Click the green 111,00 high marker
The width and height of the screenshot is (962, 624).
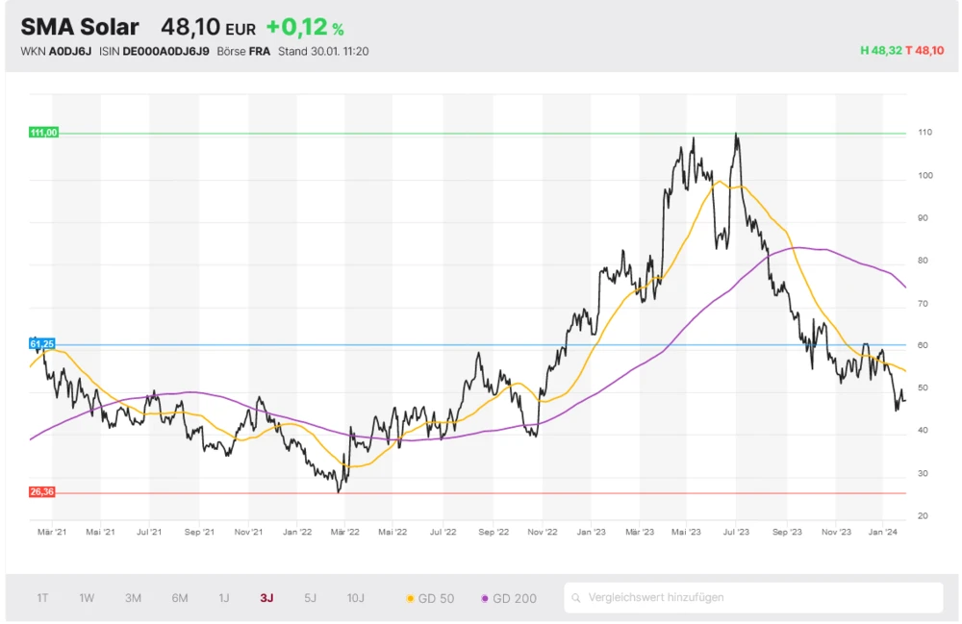click(43, 133)
